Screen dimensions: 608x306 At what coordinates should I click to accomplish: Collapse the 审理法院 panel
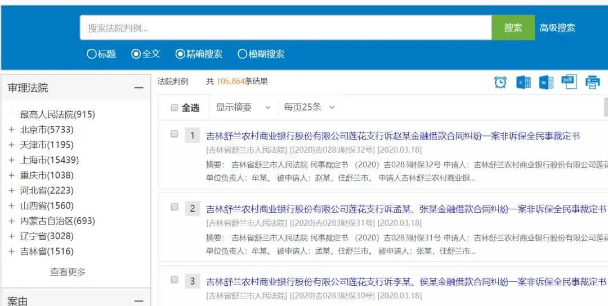click(139, 88)
